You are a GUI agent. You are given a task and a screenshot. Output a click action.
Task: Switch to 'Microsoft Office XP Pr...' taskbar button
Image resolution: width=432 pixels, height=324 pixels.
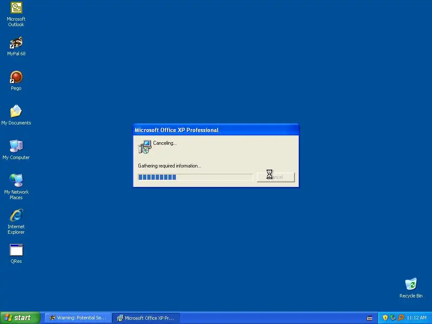click(146, 318)
